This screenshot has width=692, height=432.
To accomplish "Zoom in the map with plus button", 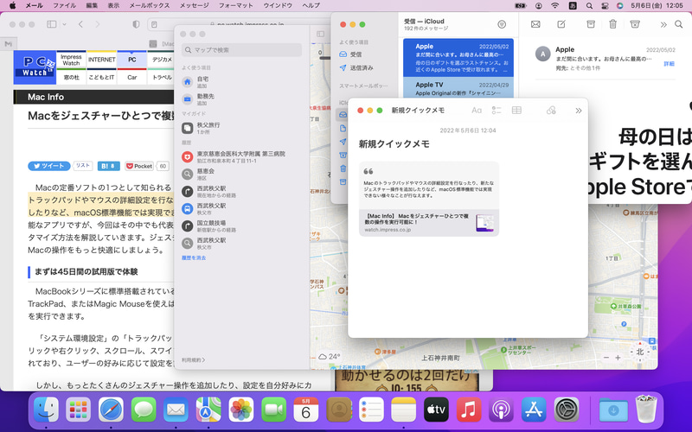I will [618, 358].
